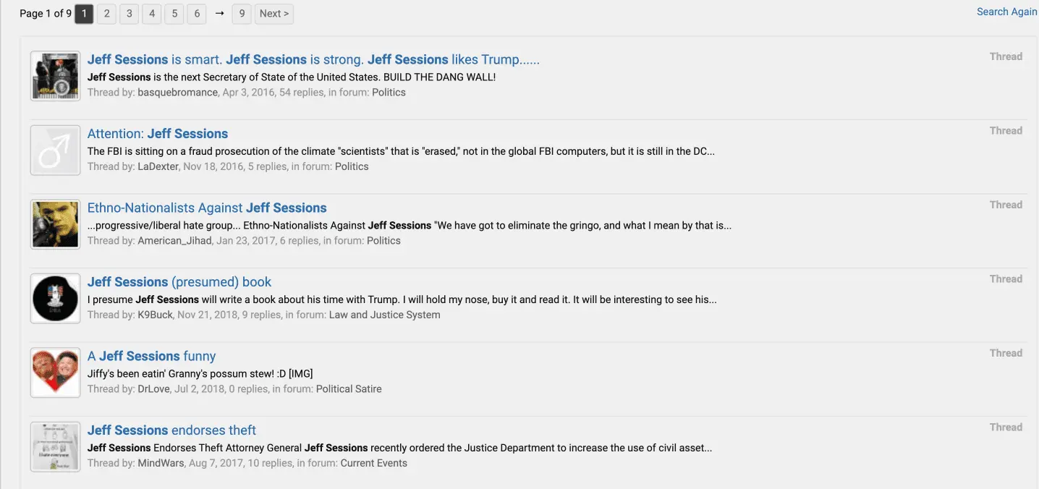Open 'Ethno-Nationalists Against Jeff Sessions' thread

pos(207,208)
